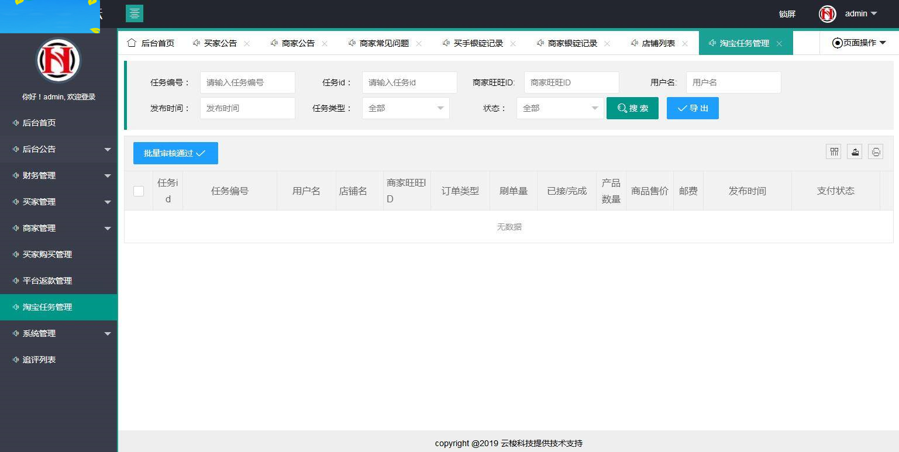The height and width of the screenshot is (452, 899).
Task: Click the search magnifier on the 搜索 button
Action: 622,108
